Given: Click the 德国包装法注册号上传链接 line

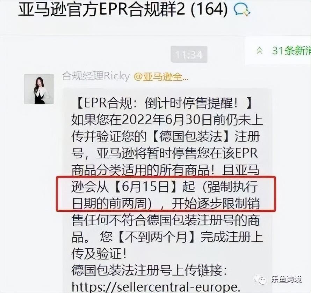Looking at the screenshot, I should 149,270.
